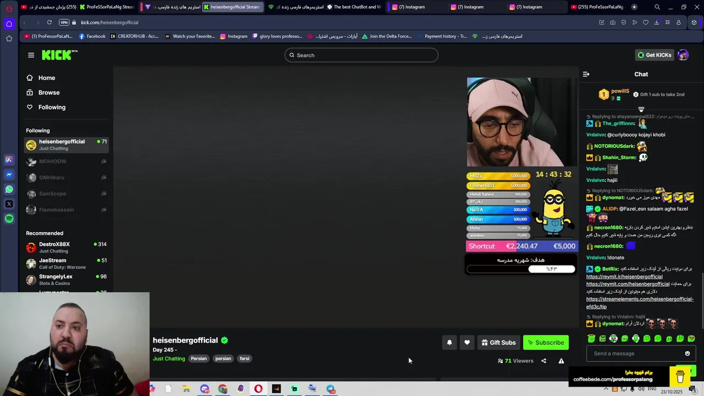
Task: Click the username Vrdalvn beside the hajiii message
Action: pos(596,180)
